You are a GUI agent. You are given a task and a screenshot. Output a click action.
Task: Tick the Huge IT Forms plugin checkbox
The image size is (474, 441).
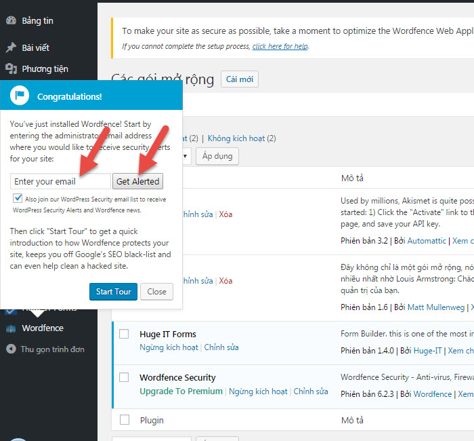point(124,334)
